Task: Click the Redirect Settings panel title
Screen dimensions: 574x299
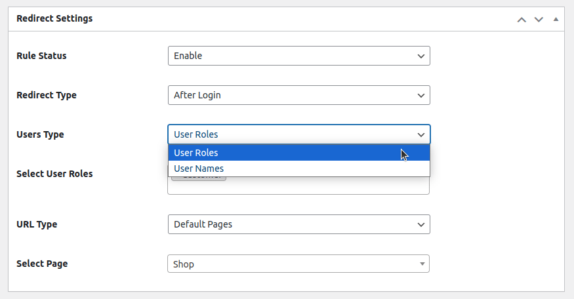Action: point(54,18)
